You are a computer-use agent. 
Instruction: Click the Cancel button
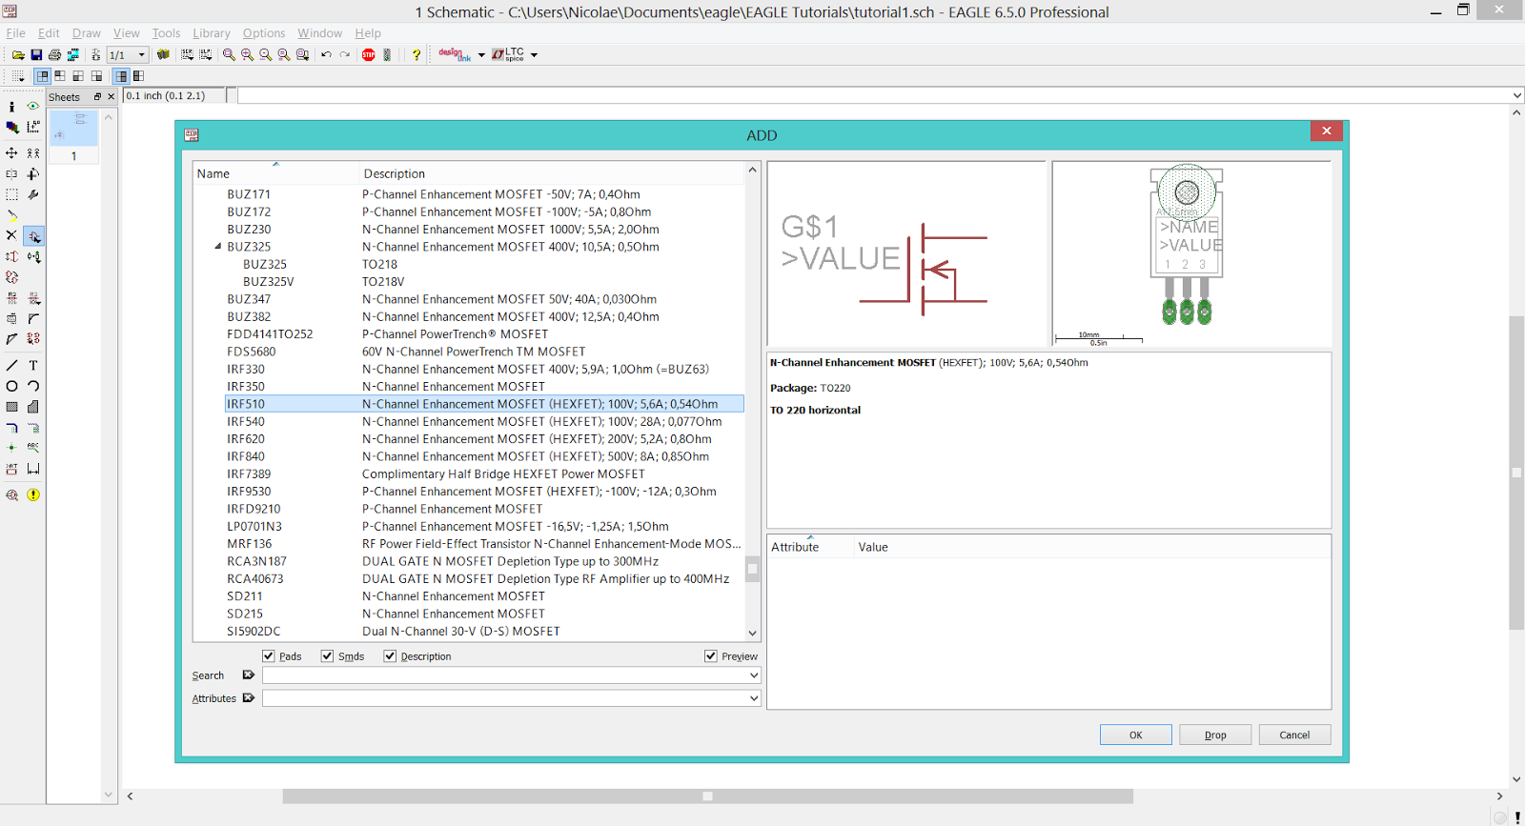[1294, 735]
